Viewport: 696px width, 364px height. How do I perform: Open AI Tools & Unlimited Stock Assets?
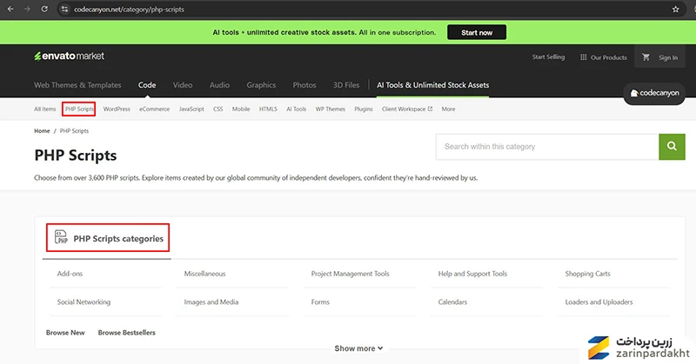pyautogui.click(x=432, y=85)
